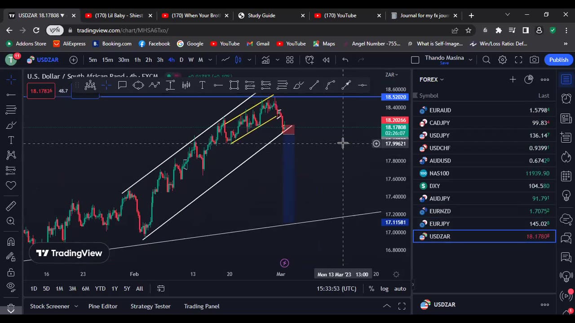Add symbol to watchlist with plus icon
The height and width of the screenshot is (323, 575).
point(513,79)
